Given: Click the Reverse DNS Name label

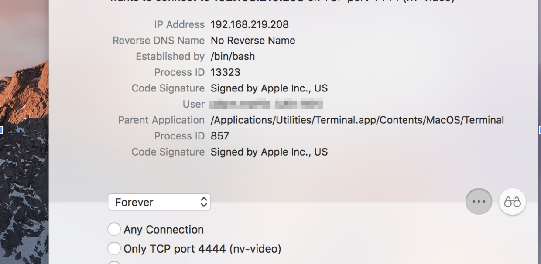Looking at the screenshot, I should pos(158,41).
